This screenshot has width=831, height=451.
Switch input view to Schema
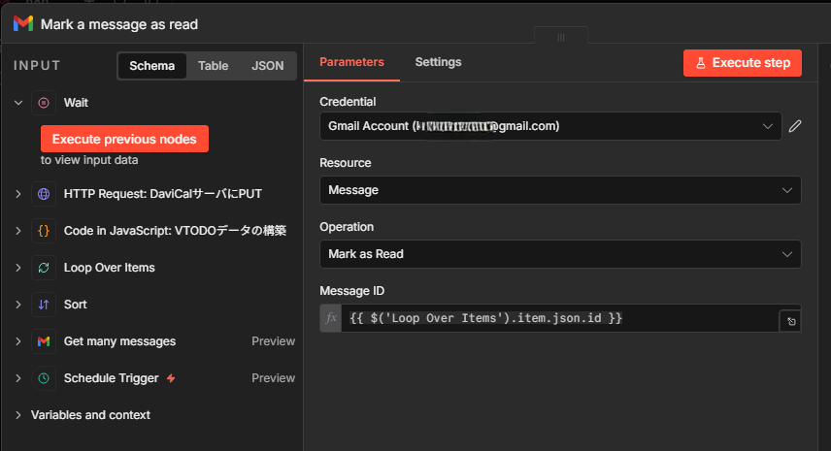click(152, 66)
